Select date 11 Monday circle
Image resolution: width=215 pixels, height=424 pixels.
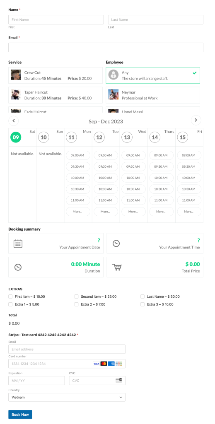coord(71,137)
